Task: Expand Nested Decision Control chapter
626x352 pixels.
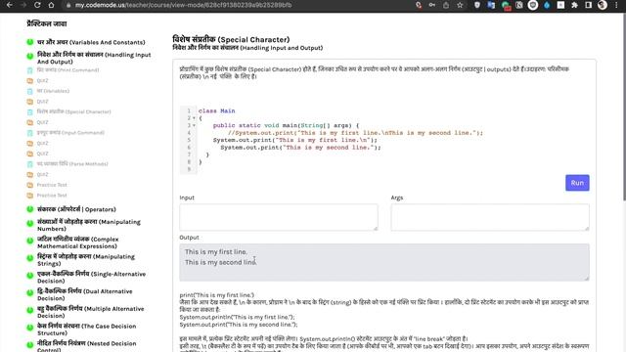Action: pyautogui.click(x=87, y=346)
